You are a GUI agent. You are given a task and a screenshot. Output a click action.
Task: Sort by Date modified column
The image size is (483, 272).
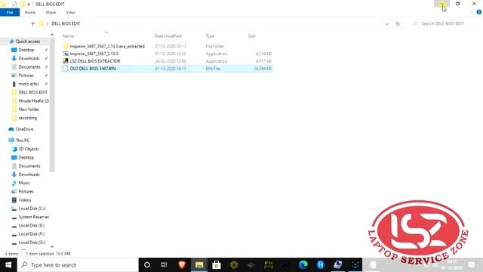(168, 36)
